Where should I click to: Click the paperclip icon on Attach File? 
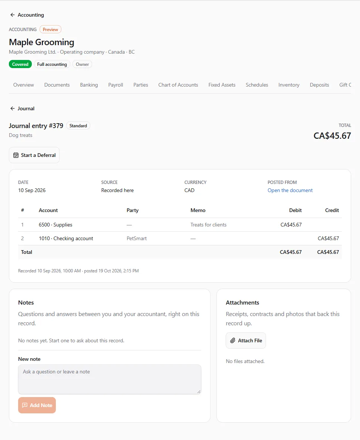click(233, 341)
